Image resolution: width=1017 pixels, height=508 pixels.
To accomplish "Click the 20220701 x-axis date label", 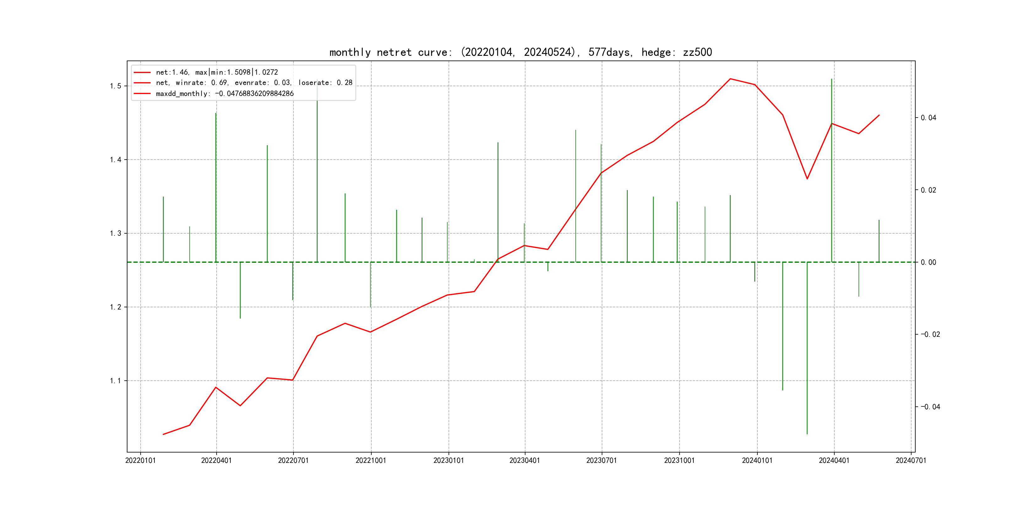I will click(x=293, y=460).
